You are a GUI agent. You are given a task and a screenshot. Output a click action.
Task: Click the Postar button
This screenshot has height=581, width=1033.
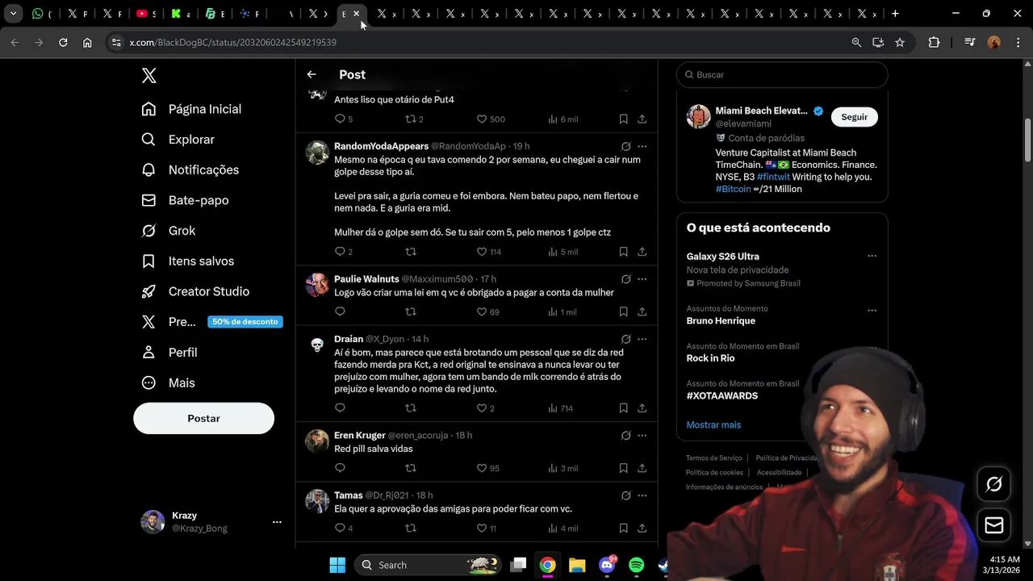(203, 418)
